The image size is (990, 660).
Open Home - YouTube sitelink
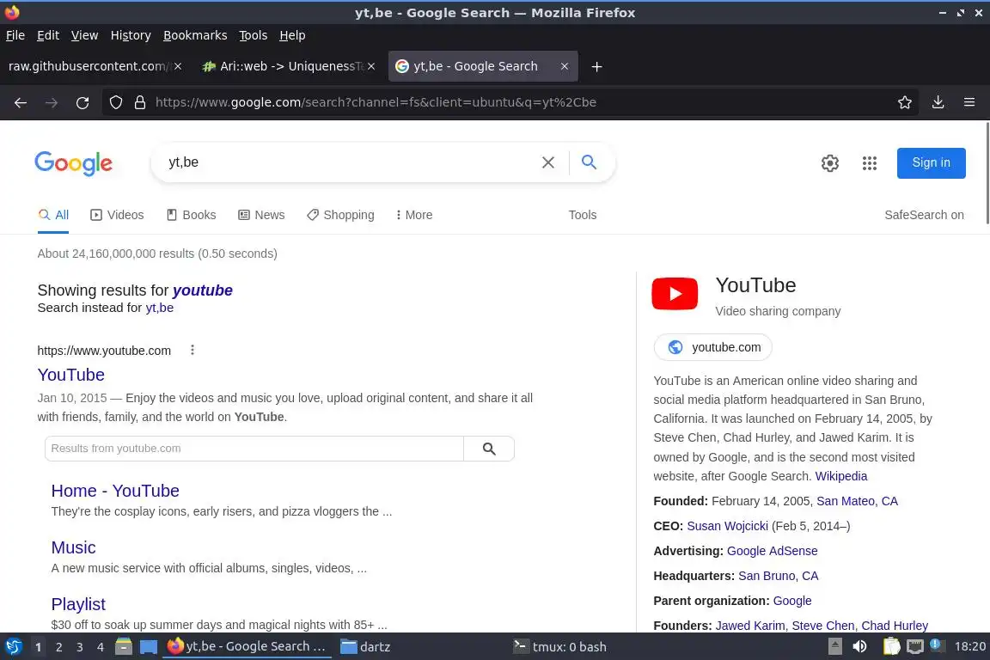click(115, 491)
